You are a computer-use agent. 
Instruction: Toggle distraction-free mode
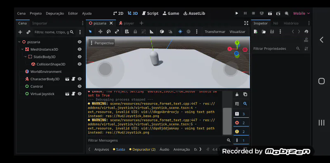pos(246,23)
